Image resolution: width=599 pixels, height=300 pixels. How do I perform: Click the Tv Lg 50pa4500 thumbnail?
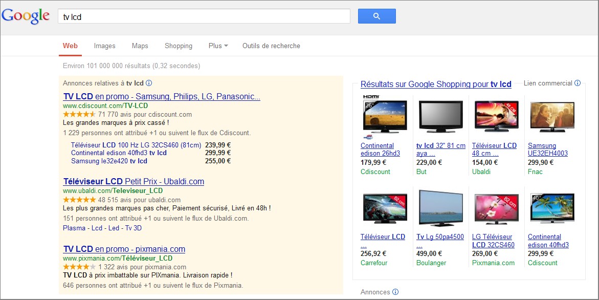pos(440,208)
